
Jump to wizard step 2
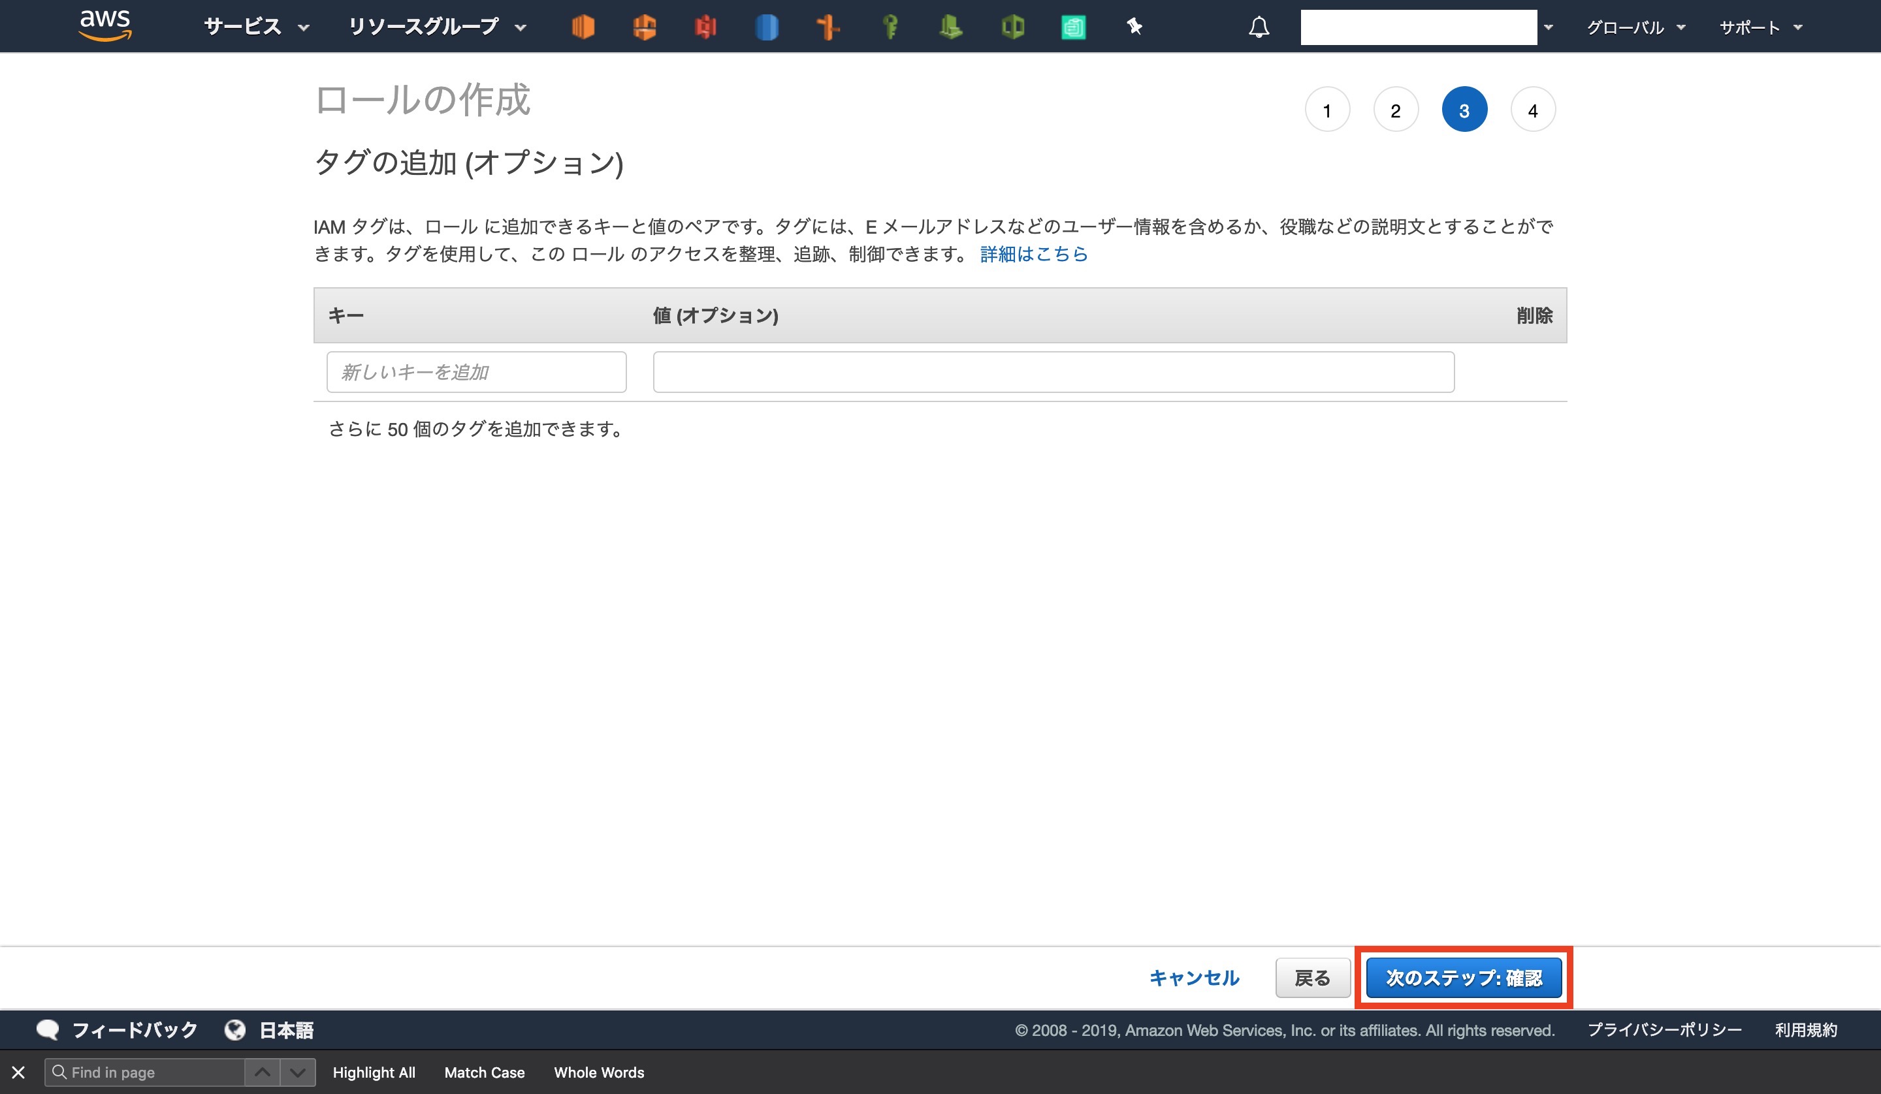(1395, 110)
